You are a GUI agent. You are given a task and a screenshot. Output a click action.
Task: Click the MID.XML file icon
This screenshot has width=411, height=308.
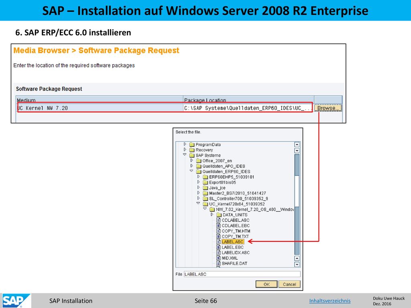(218, 258)
